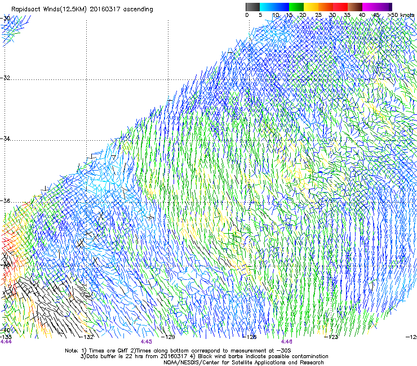Screen dimensions: 417x366
Task: Click the brown 35–40 knots legend segment
Action: coord(355,7)
